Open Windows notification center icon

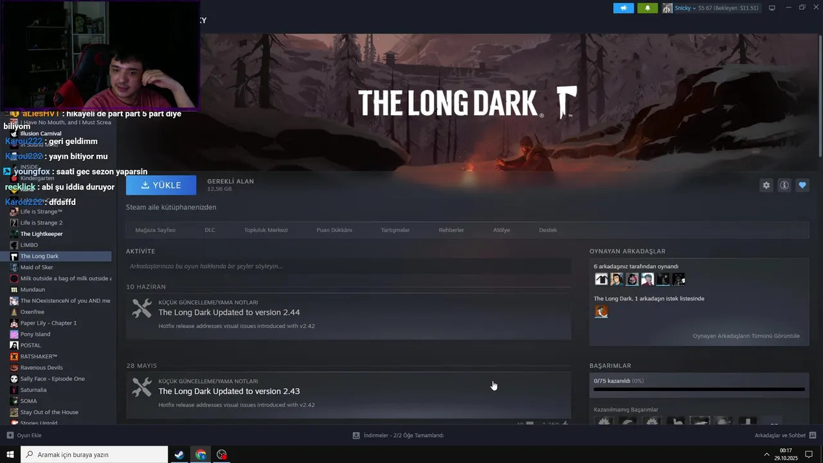tap(809, 455)
